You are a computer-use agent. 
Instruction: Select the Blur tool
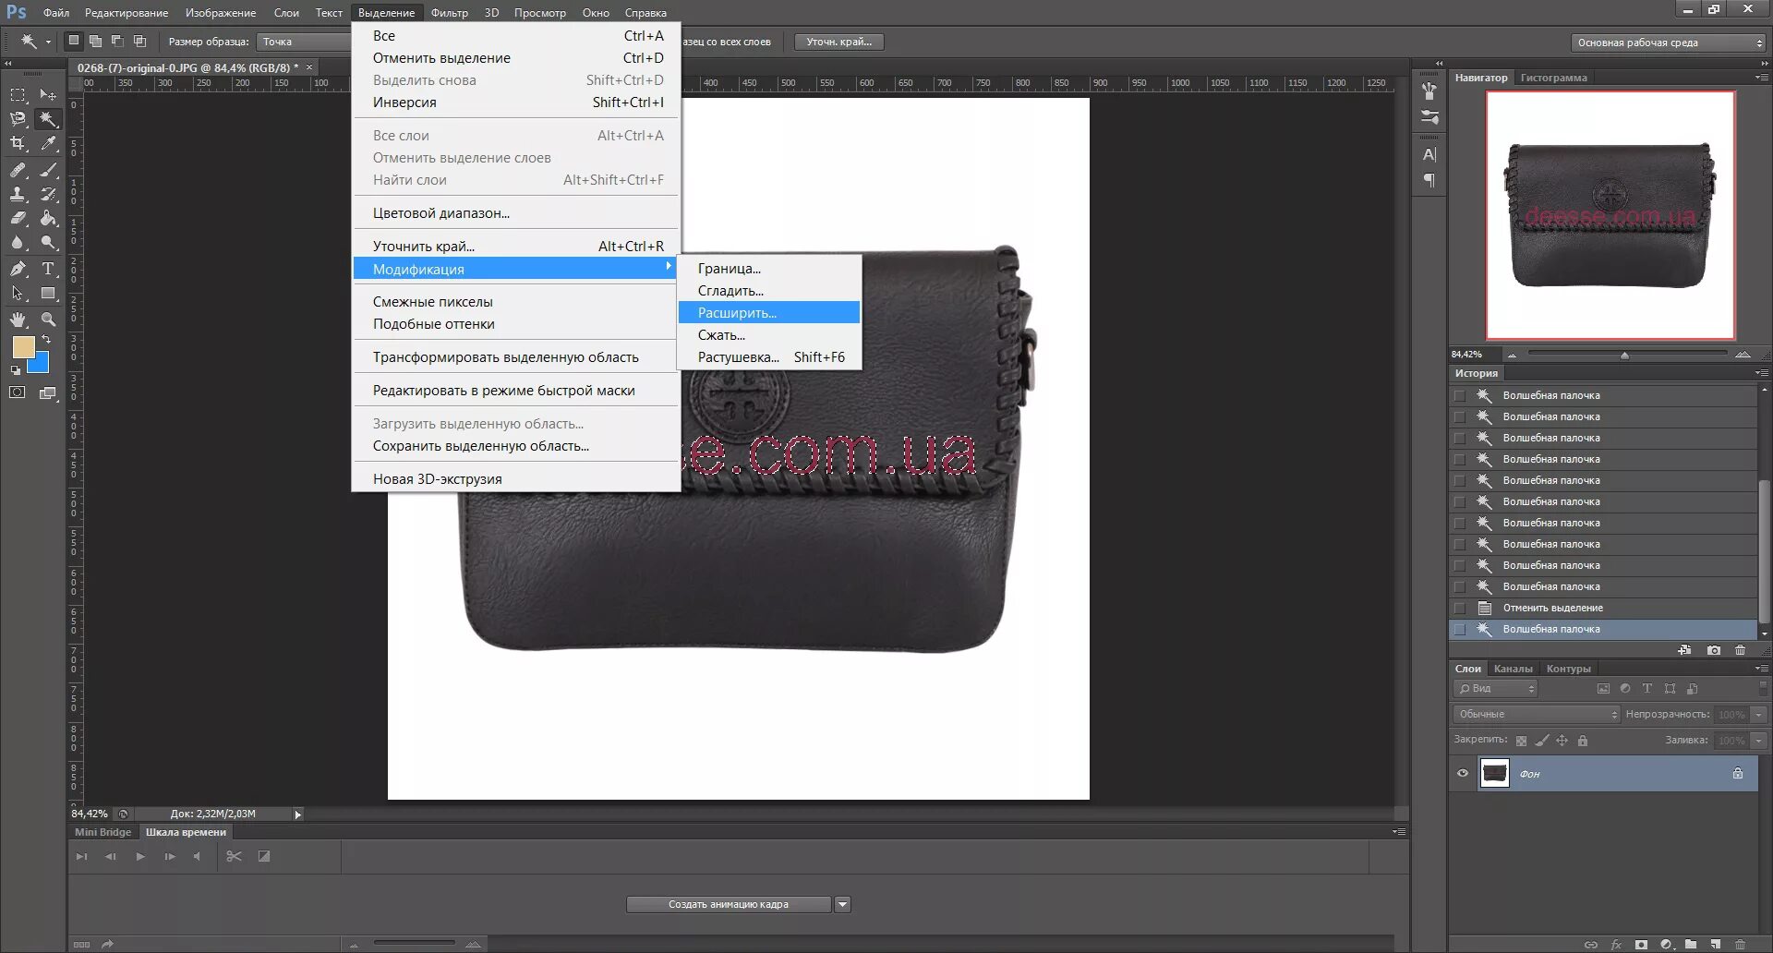pos(18,242)
